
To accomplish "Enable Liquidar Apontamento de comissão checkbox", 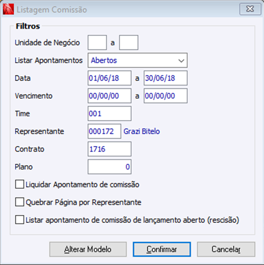I will coord(20,184).
